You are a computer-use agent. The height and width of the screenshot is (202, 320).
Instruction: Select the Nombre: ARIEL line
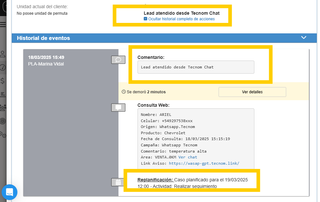pos(156,115)
